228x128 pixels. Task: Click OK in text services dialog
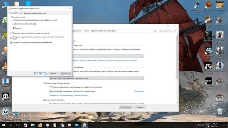[40, 74]
